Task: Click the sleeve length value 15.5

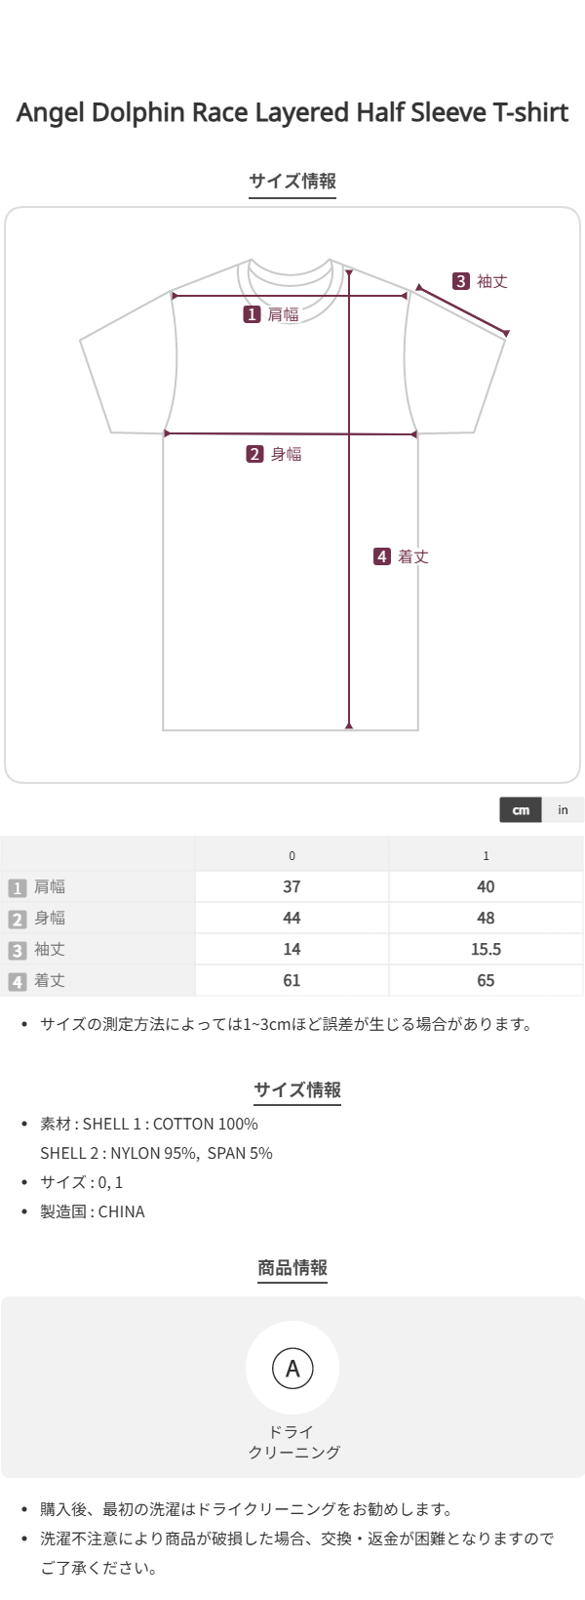Action: [x=486, y=950]
